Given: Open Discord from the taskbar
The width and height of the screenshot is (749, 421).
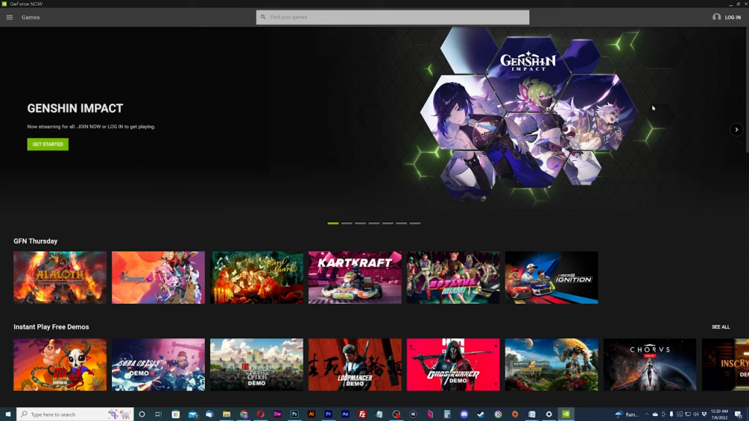Looking at the screenshot, I should (x=464, y=414).
